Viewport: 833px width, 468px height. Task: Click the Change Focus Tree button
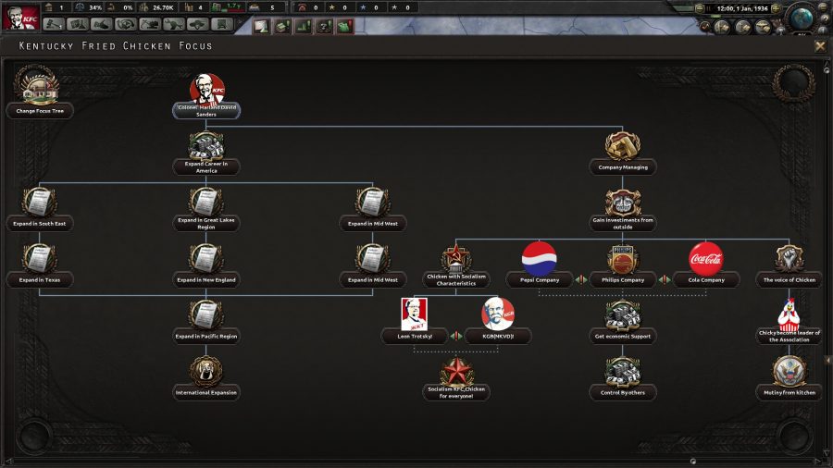point(40,111)
